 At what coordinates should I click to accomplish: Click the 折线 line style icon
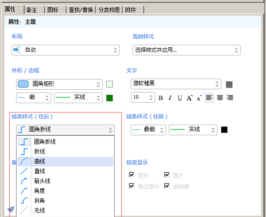(24, 151)
